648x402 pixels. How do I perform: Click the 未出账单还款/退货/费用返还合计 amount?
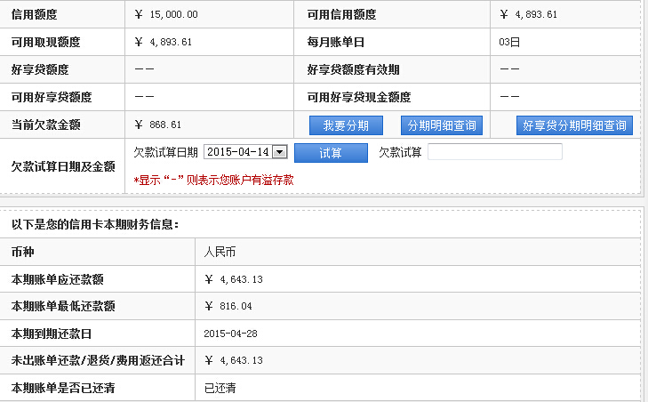[234, 360]
